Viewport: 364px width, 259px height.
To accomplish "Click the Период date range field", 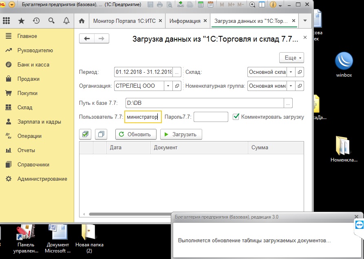I will (144, 72).
